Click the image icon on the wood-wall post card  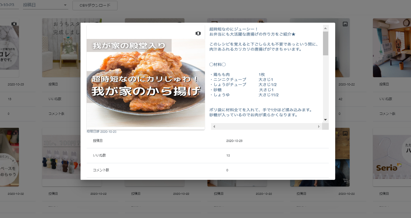345,133
